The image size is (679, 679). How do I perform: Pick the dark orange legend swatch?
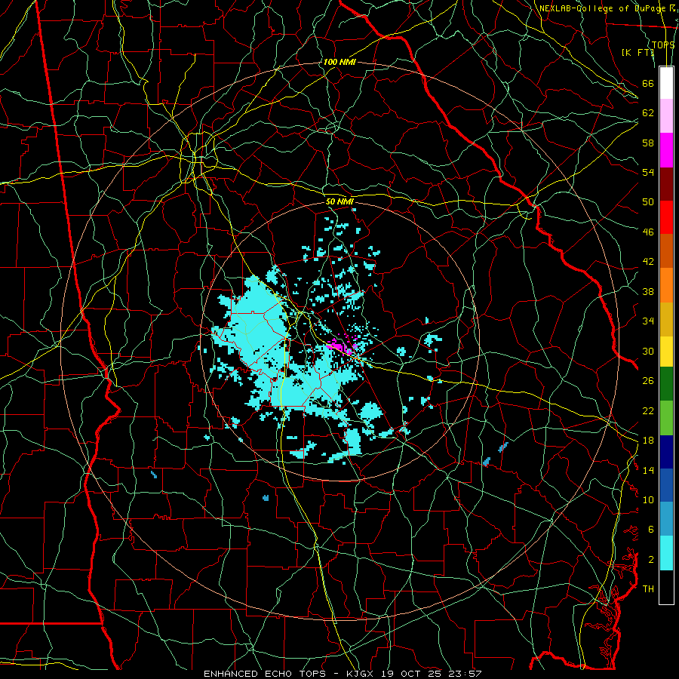click(666, 250)
